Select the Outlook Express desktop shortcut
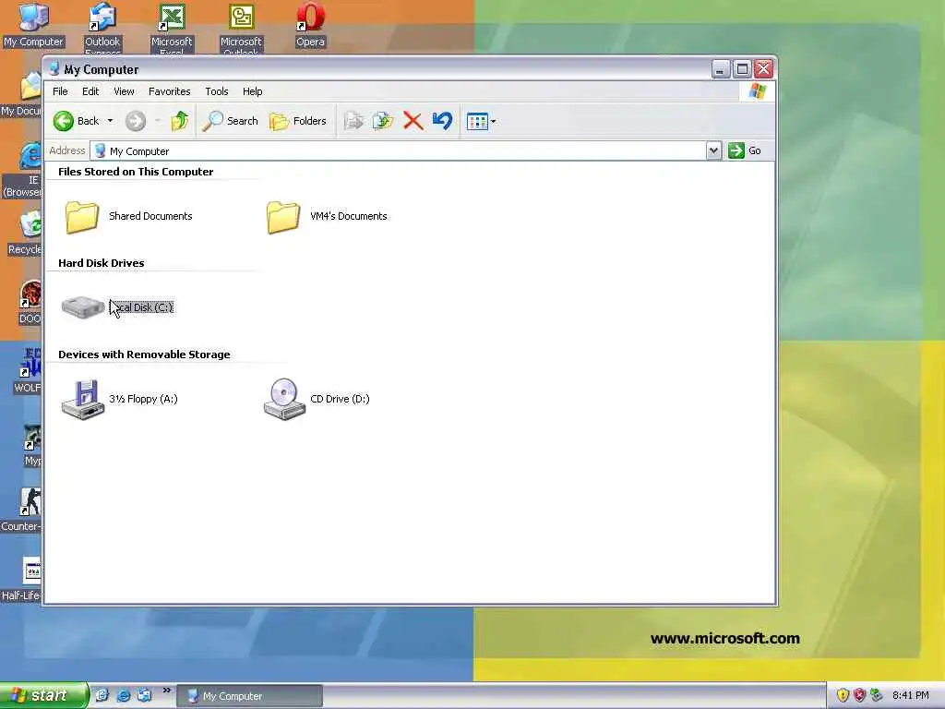The image size is (945, 709). (102, 27)
